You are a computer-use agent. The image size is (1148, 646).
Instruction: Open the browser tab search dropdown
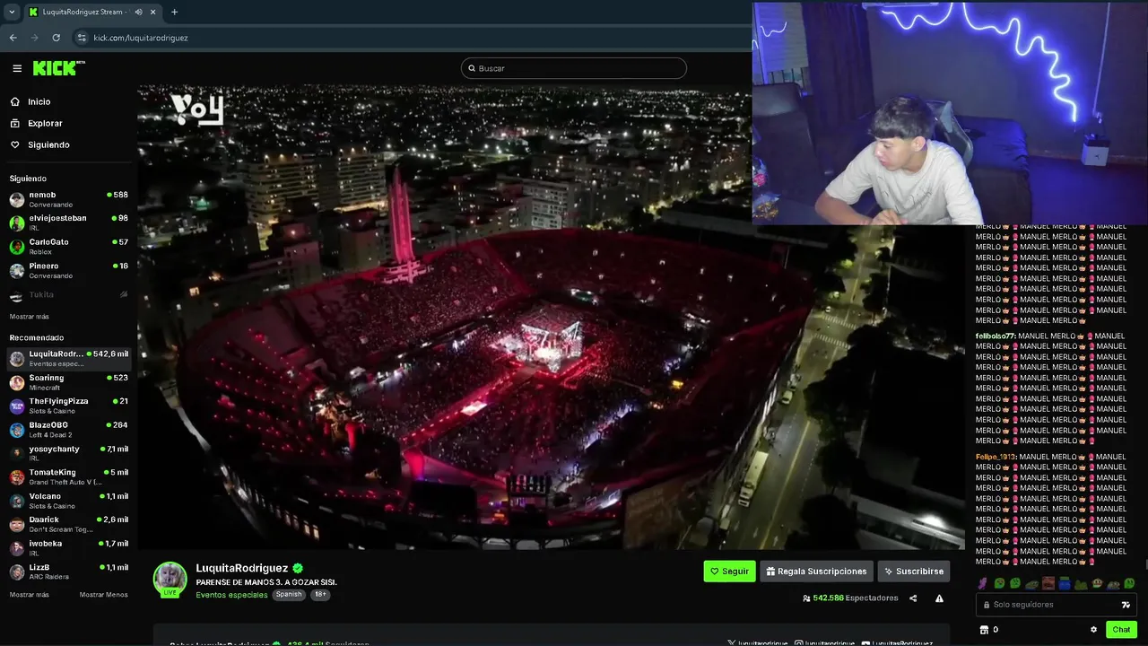[x=12, y=12]
